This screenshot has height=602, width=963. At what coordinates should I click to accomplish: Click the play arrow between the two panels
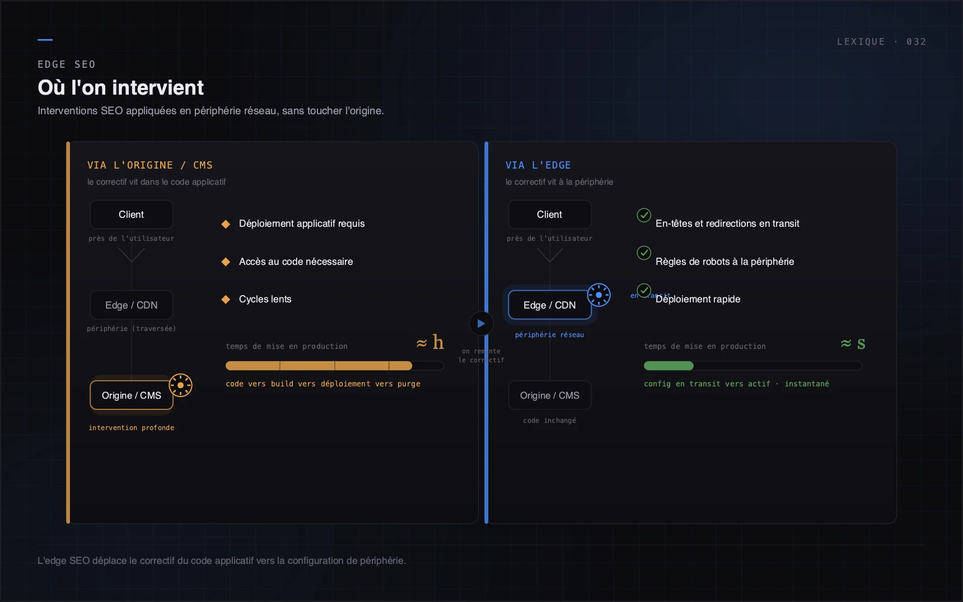[481, 324]
